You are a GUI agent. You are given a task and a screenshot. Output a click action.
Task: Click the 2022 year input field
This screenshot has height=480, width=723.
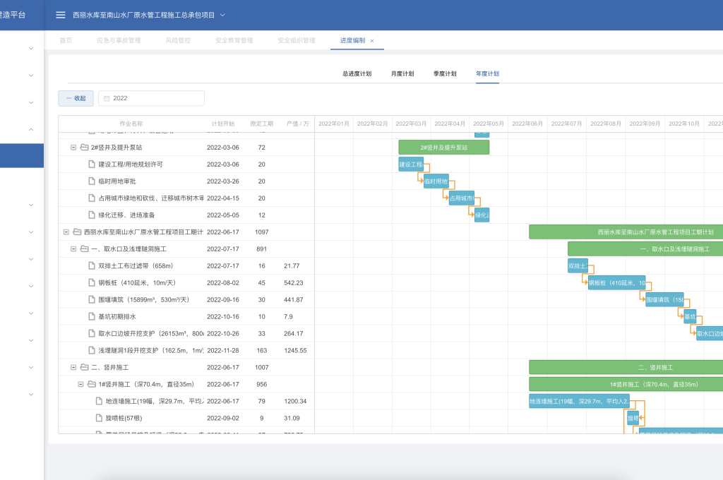(155, 99)
